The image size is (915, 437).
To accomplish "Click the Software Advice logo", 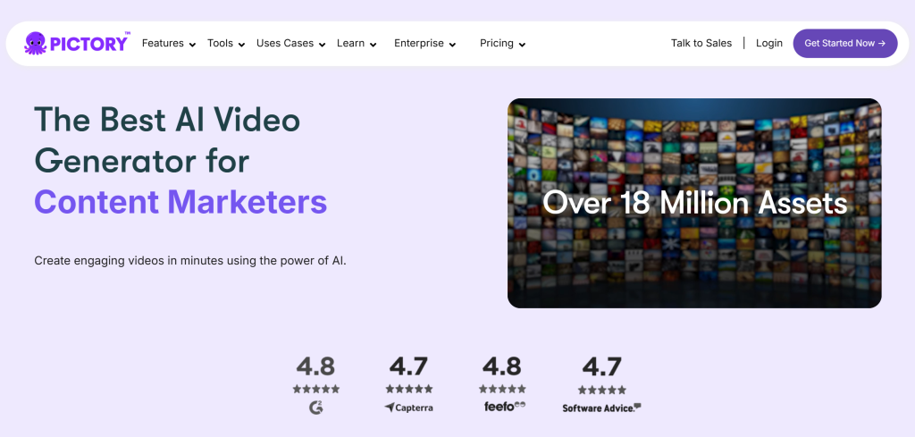I will tap(601, 408).
